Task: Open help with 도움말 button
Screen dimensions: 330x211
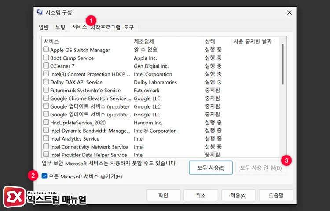Action: pyautogui.click(x=276, y=196)
